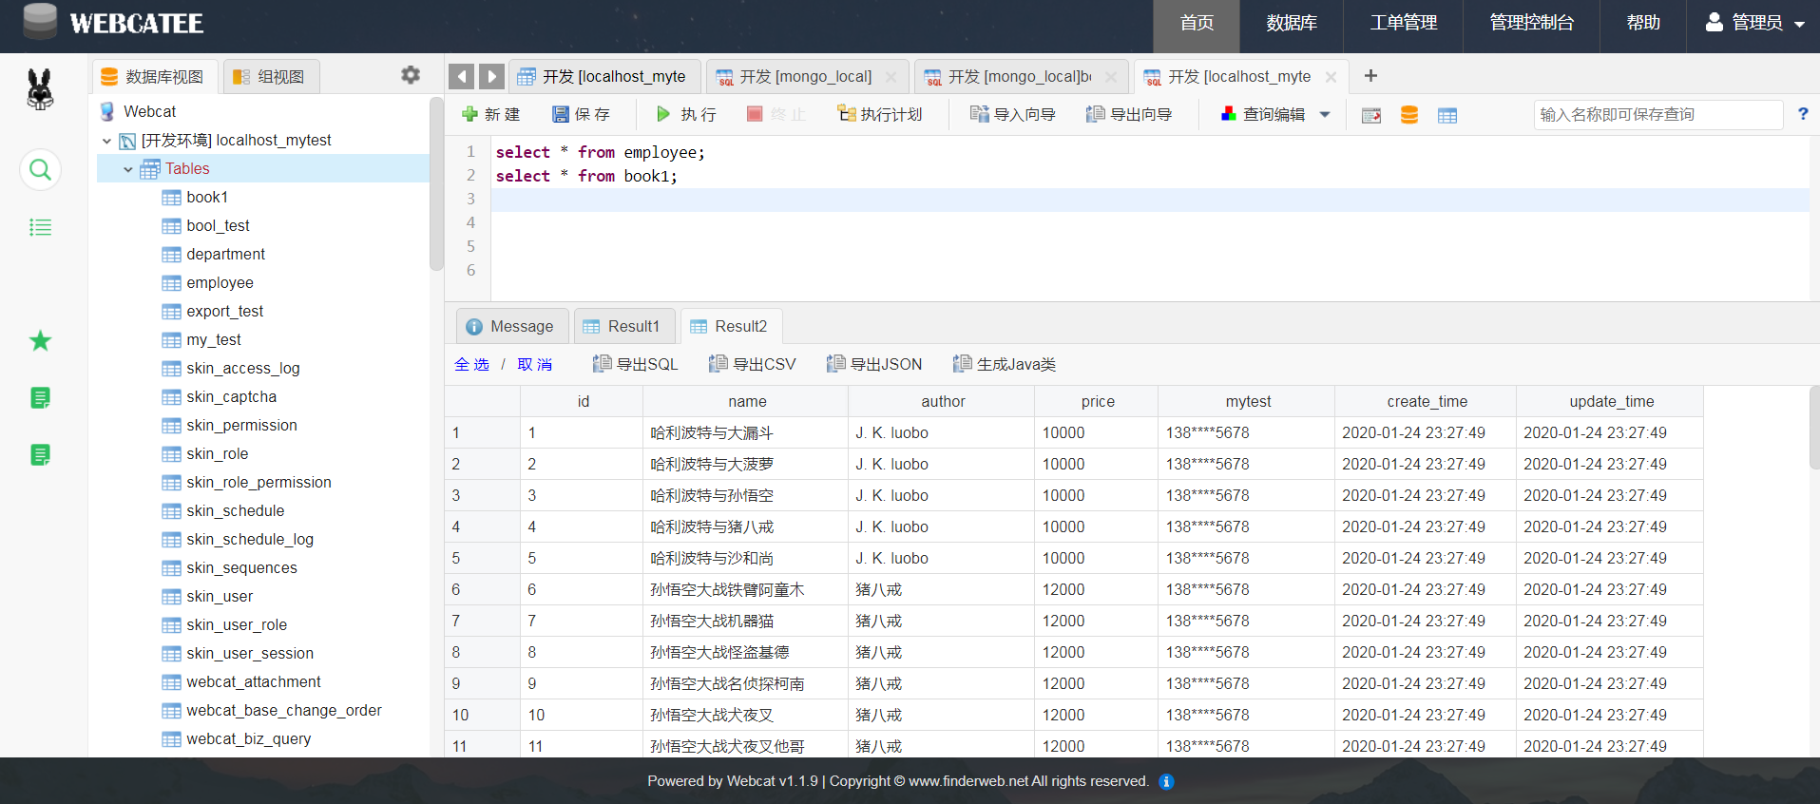Viewport: 1820px width, 804px height.
Task: Open the upper green document icon
Action: point(40,398)
